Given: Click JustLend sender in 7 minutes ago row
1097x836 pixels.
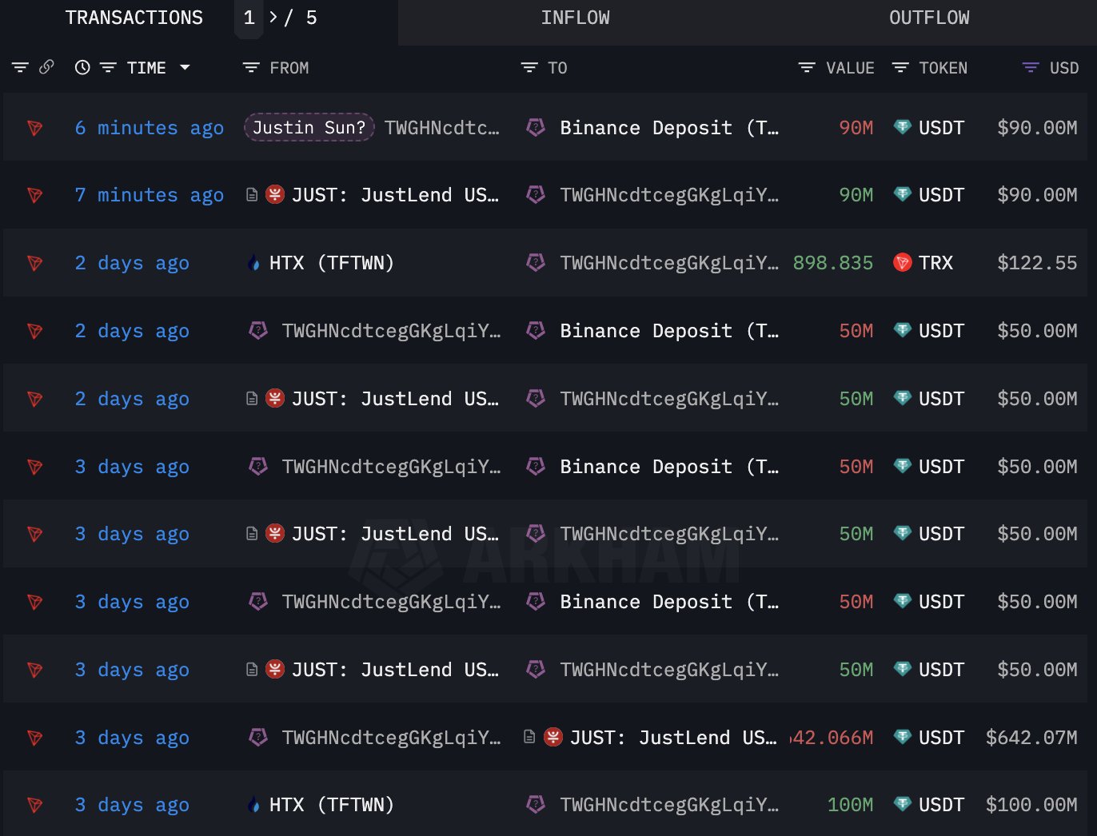Looking at the screenshot, I should pyautogui.click(x=395, y=195).
